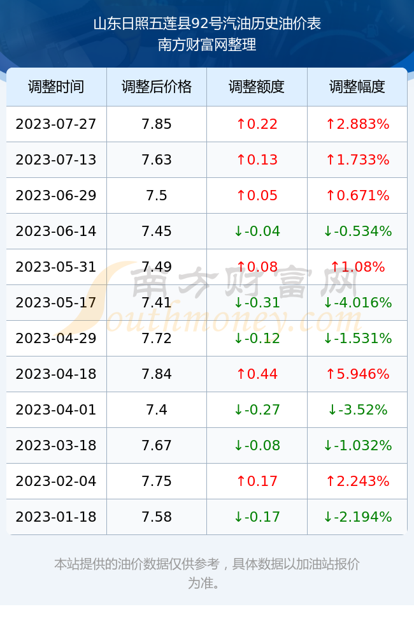The height and width of the screenshot is (625, 414).
Task: Click the 调整时间 column header
Action: pos(56,87)
